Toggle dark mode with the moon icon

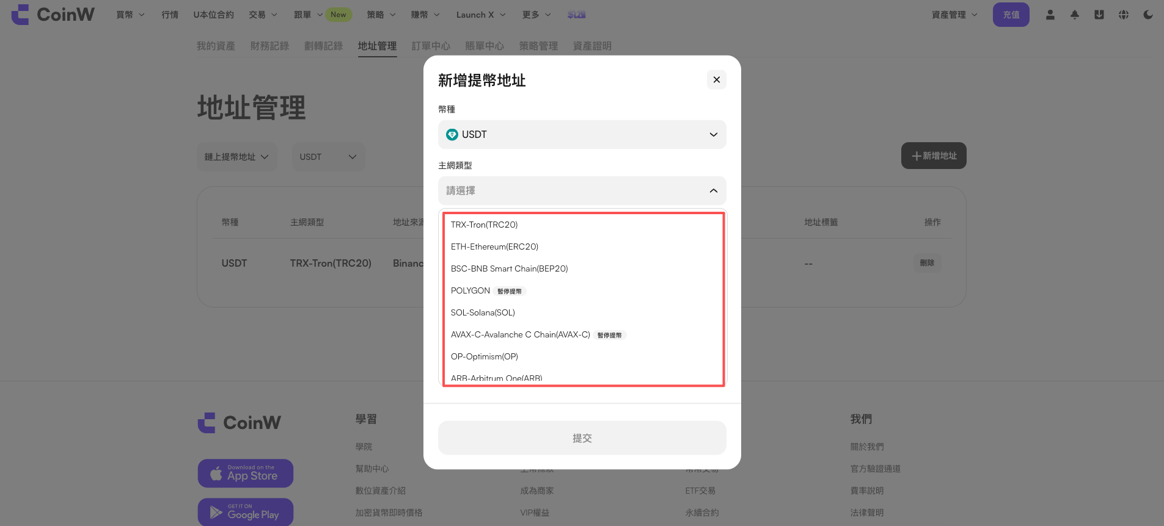pyautogui.click(x=1148, y=15)
